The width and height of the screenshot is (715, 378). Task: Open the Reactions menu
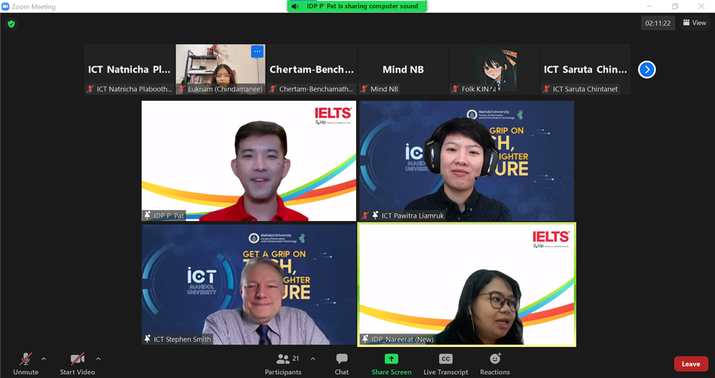coord(495,363)
